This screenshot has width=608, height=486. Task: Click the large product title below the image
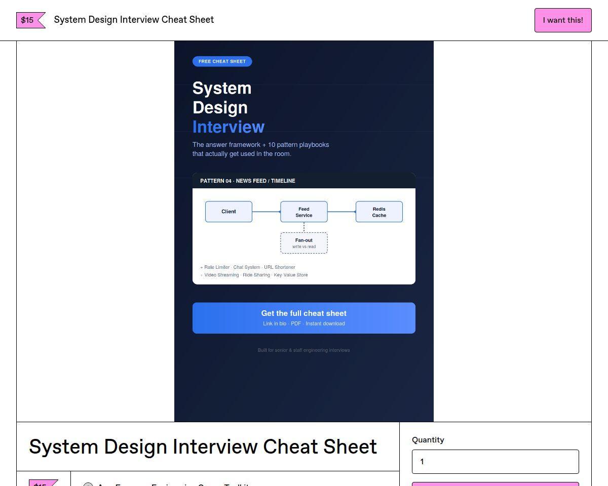(x=203, y=447)
